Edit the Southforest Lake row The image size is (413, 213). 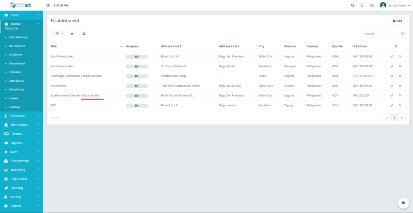[x=392, y=56]
